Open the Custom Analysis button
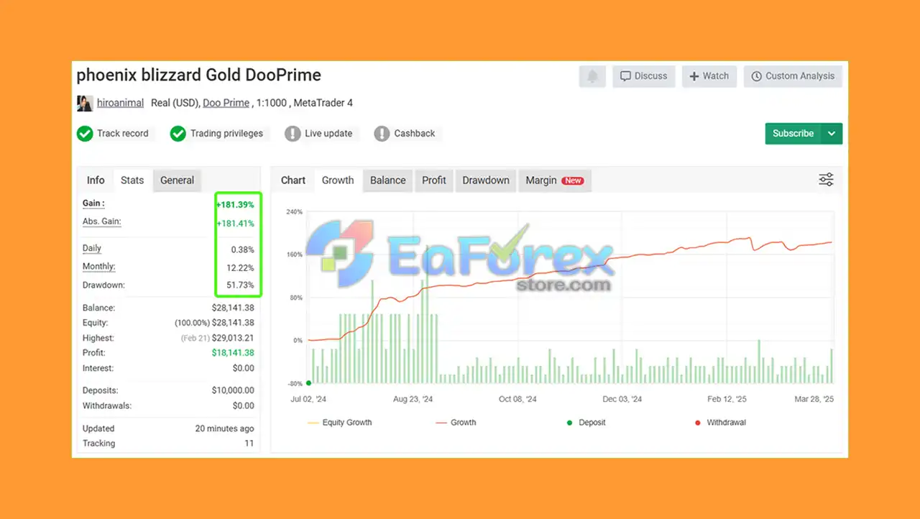This screenshot has width=920, height=519. pos(793,76)
